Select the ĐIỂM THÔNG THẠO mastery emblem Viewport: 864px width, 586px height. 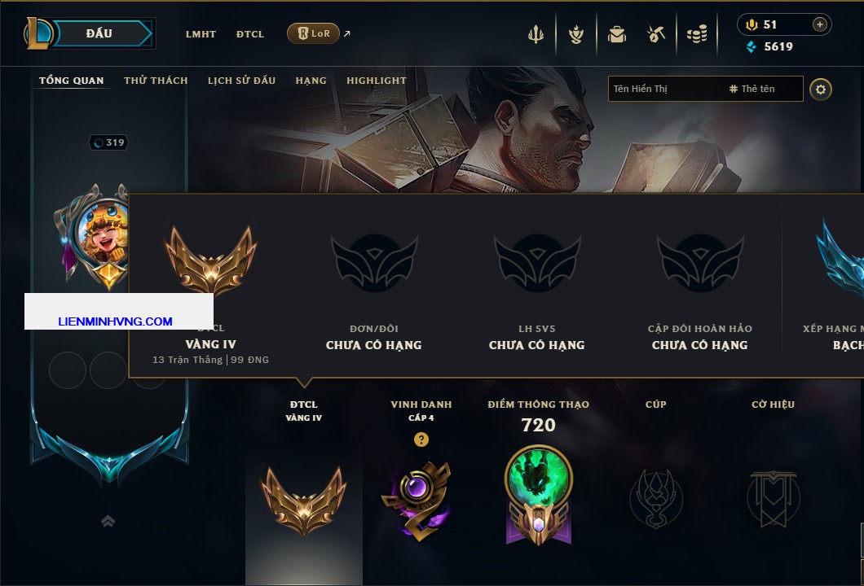click(538, 496)
